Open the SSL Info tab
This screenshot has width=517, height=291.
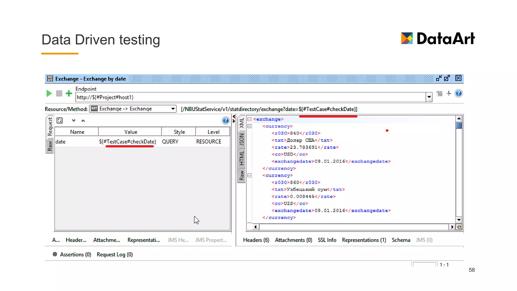click(x=327, y=240)
